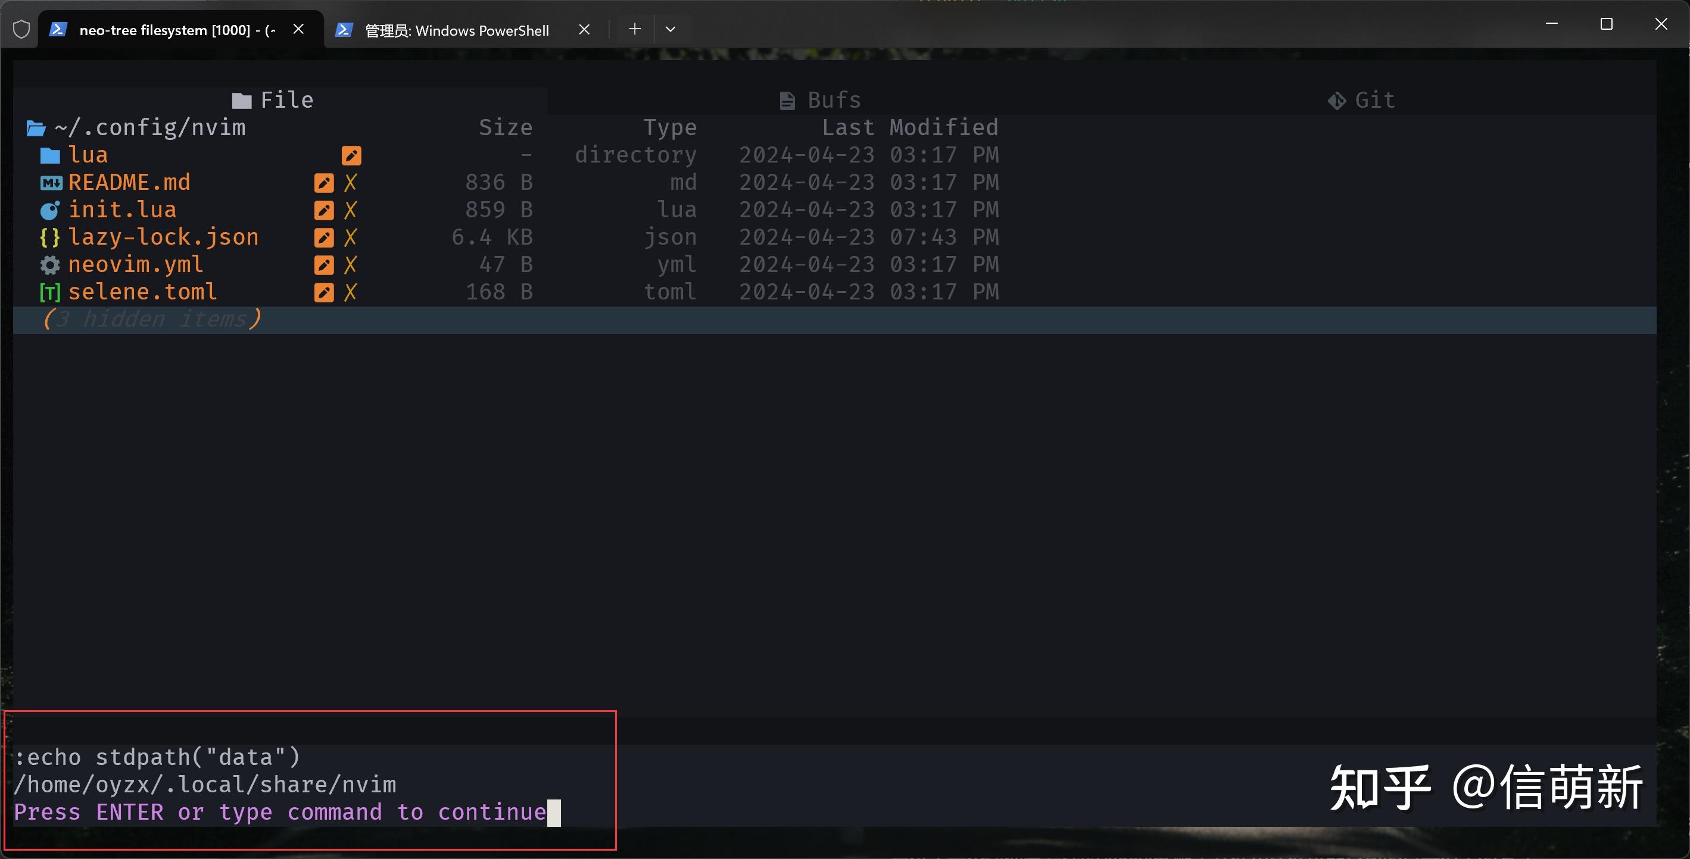
Task: Expand the 3 hidden items row
Action: [x=152, y=319]
